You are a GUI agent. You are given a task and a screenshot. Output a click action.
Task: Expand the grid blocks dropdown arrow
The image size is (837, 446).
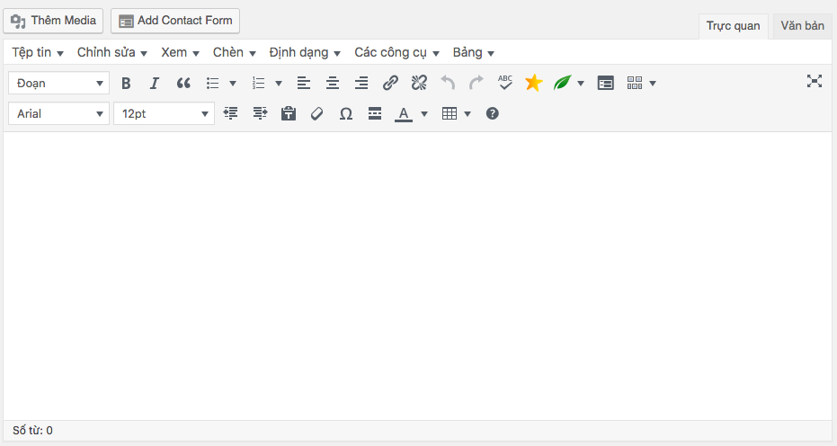(653, 84)
